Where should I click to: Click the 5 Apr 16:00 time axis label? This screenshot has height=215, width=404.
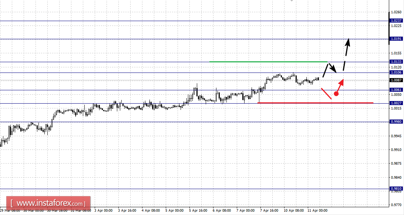click(x=198, y=210)
